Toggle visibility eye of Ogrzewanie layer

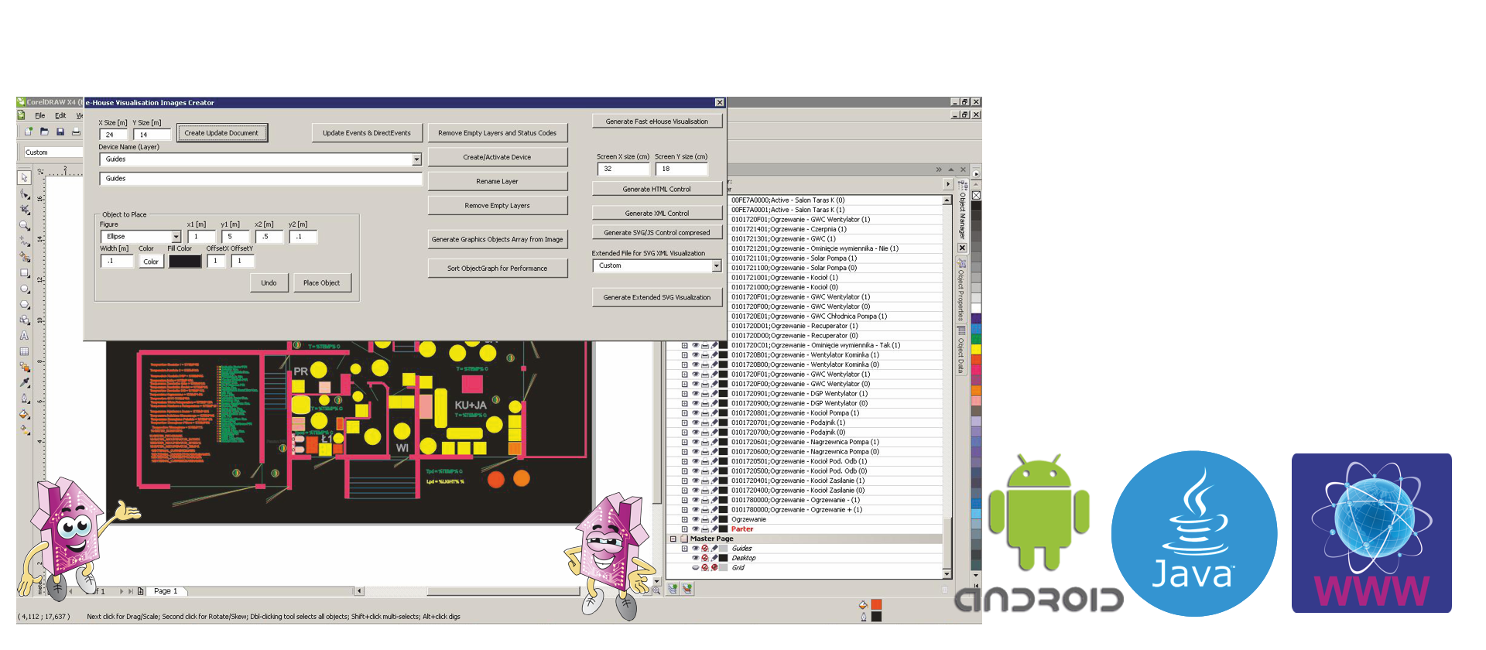695,519
